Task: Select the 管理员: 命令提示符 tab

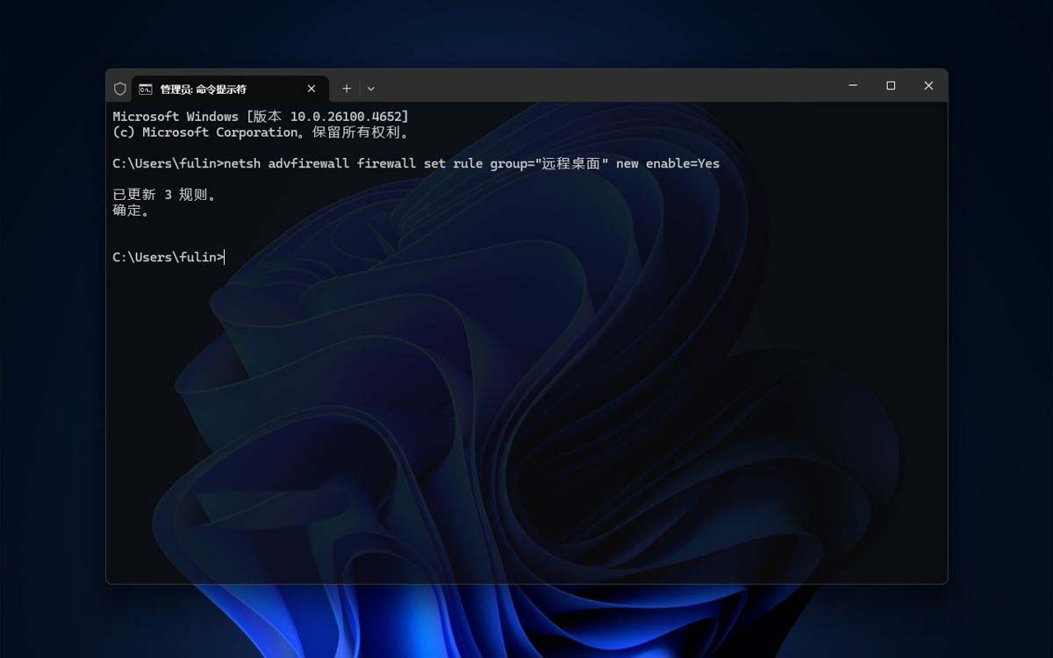Action: coord(230,89)
